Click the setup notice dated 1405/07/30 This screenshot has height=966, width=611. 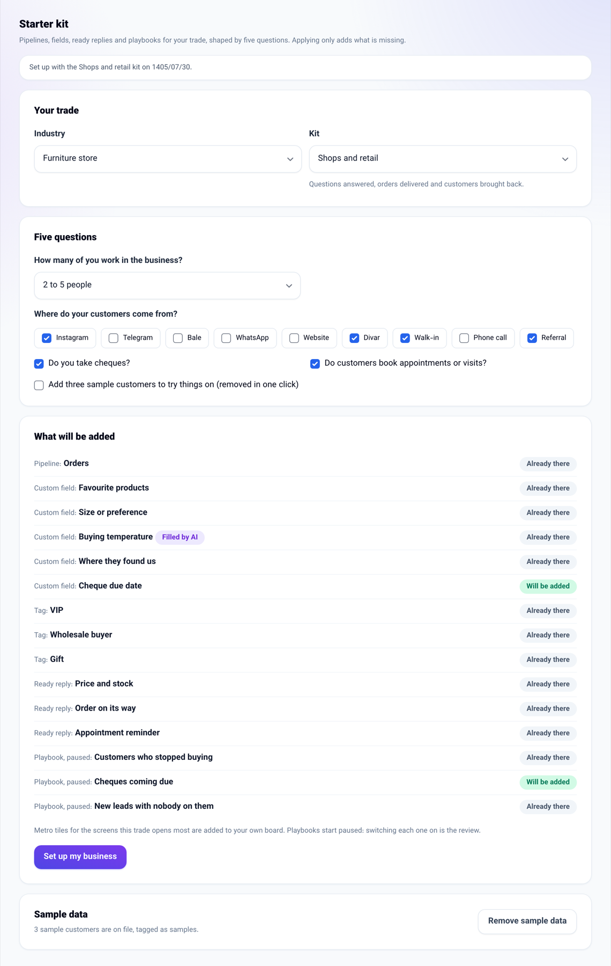(305, 68)
